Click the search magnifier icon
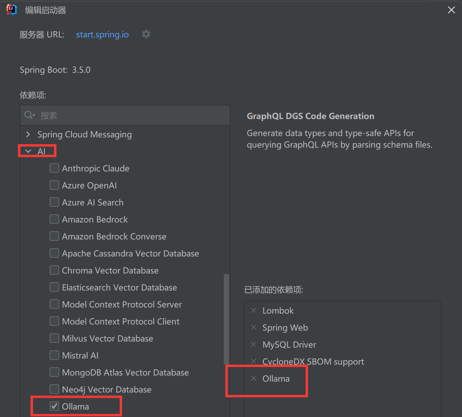The height and width of the screenshot is (417, 462). pyautogui.click(x=30, y=115)
